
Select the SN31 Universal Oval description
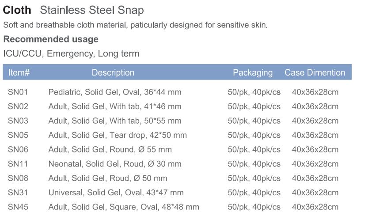click(x=116, y=193)
